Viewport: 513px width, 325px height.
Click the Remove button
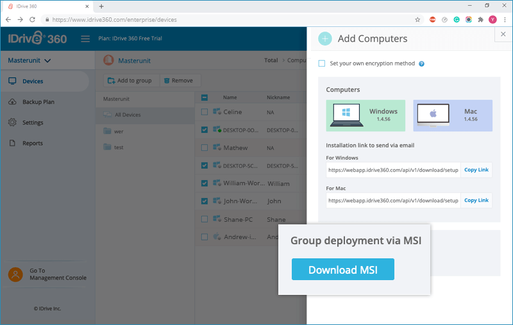point(179,80)
